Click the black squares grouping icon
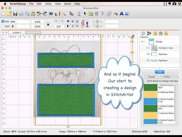Image resolution: width=182 pixels, height=137 pixels. tap(149, 33)
